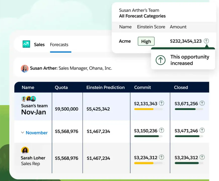This screenshot has width=219, height=181.
Task: Select the $9,500,000 quota cell
Action: tap(66, 109)
